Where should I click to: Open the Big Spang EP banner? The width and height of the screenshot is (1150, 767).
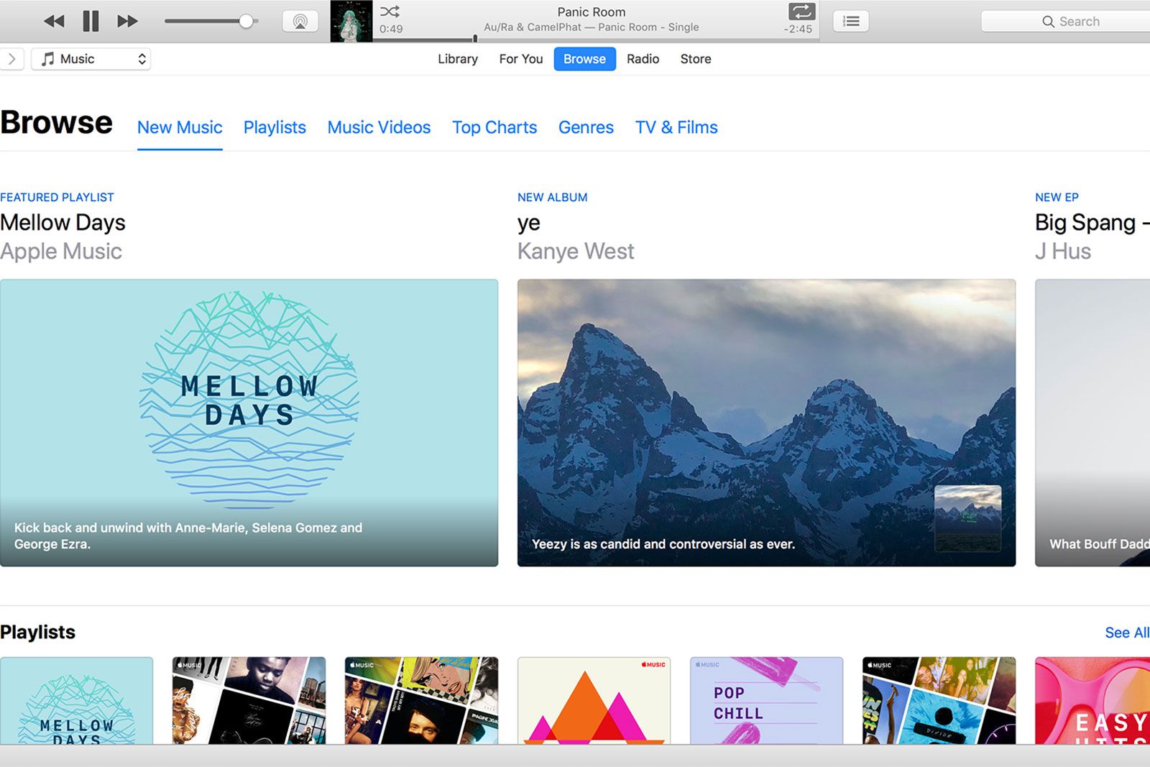1092,423
